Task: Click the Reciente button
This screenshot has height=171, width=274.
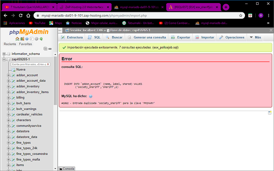Action: pos(10,44)
